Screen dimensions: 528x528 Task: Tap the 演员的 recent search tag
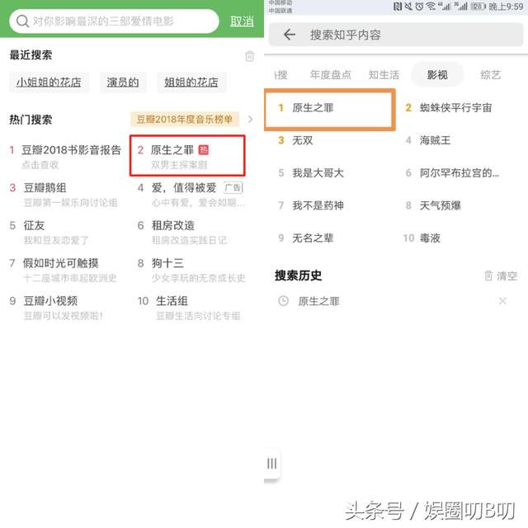click(123, 82)
